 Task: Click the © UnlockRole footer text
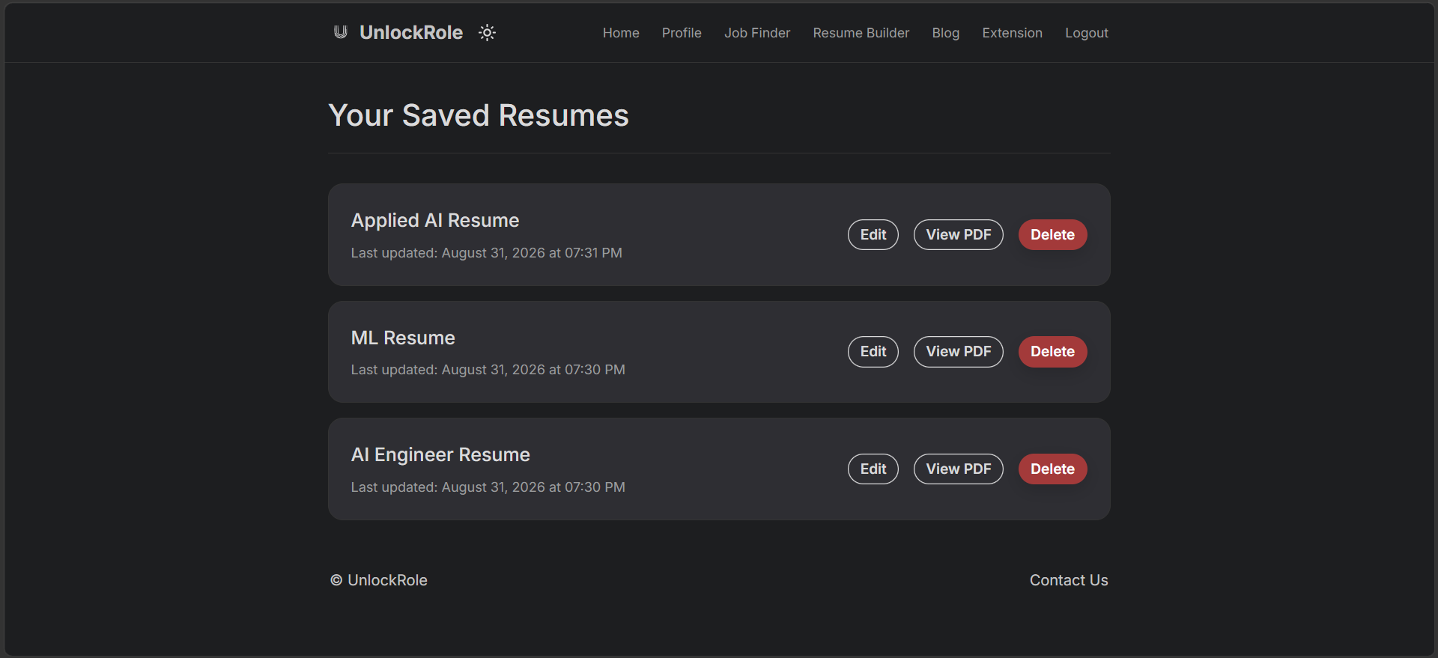coord(379,580)
